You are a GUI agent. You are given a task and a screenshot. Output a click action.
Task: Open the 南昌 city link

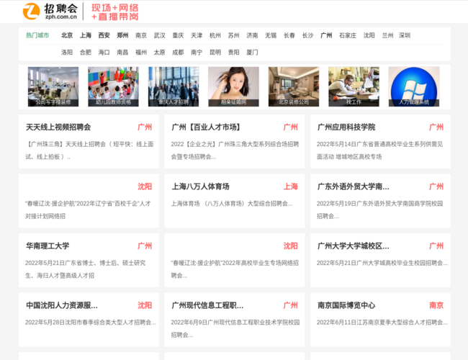pyautogui.click(x=122, y=53)
